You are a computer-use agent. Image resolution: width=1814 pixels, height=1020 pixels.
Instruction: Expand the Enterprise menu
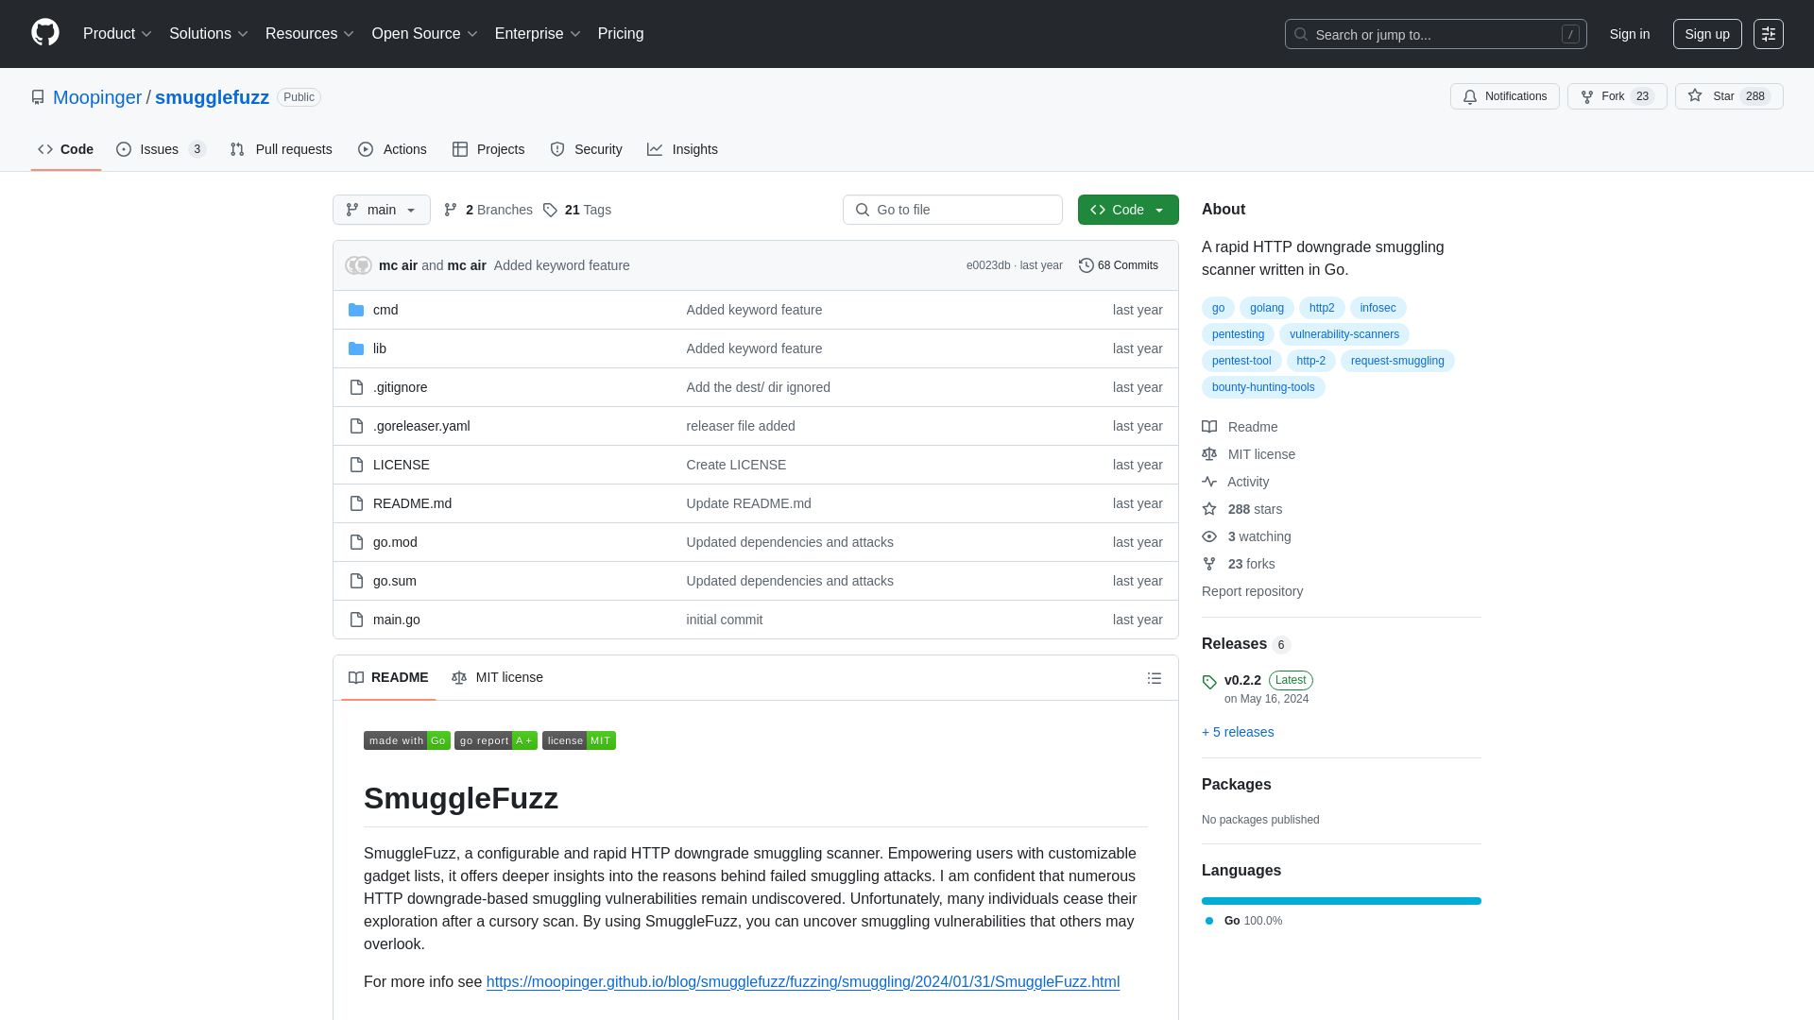(538, 34)
